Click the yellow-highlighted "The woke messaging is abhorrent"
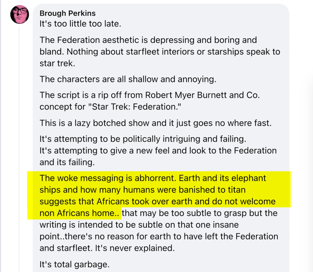This screenshot has width=313, height=272. pos(108,178)
